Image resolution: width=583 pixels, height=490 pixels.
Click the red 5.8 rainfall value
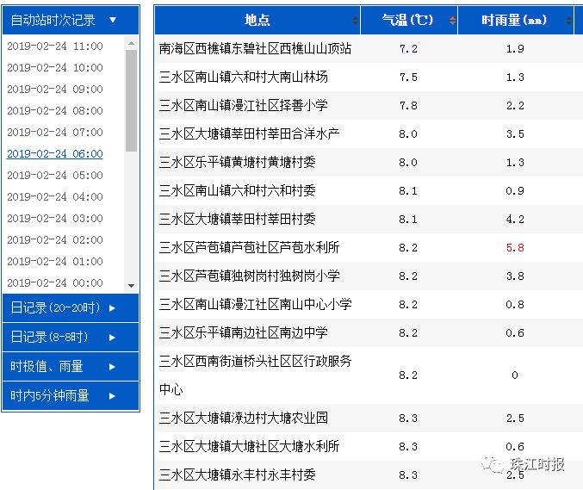515,248
